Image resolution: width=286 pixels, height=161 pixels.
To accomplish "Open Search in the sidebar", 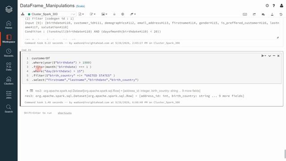I will tap(8, 109).
